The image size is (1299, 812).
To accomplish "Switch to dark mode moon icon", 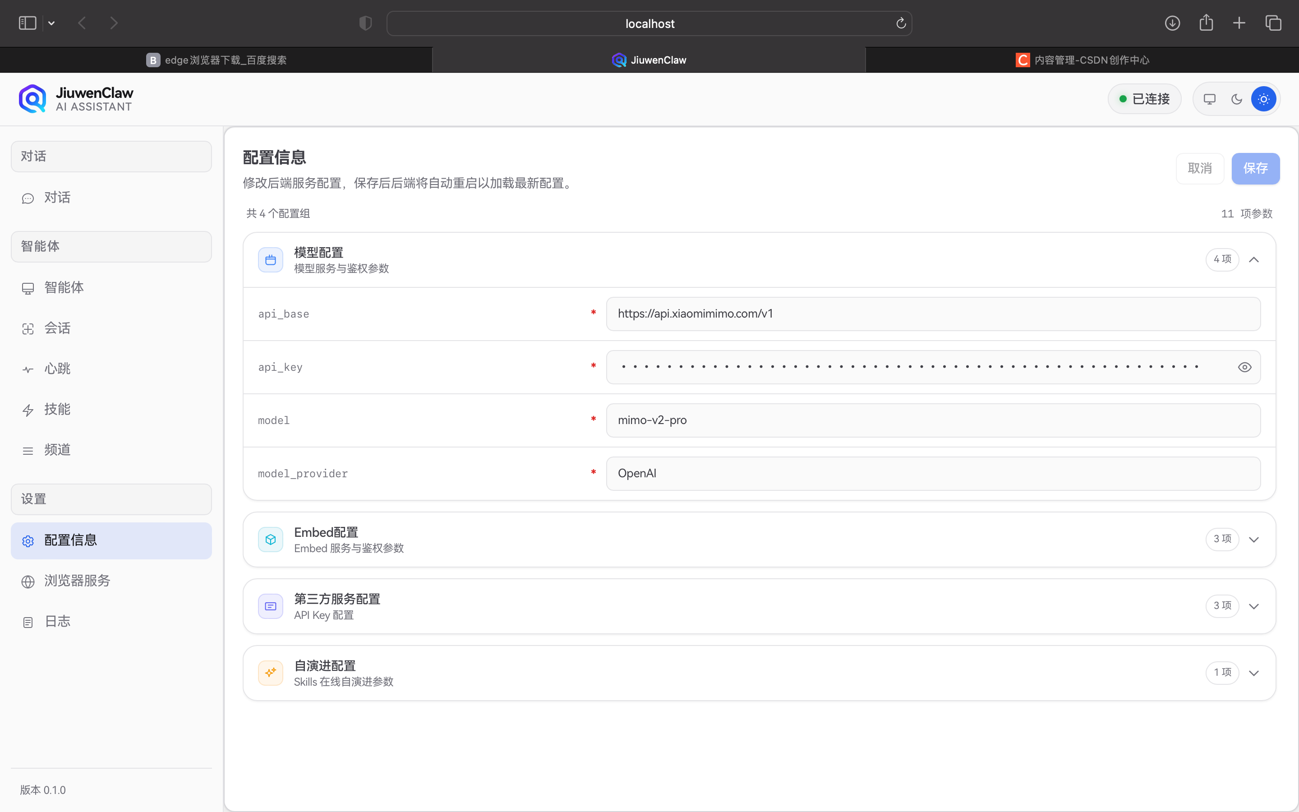I will tap(1236, 99).
